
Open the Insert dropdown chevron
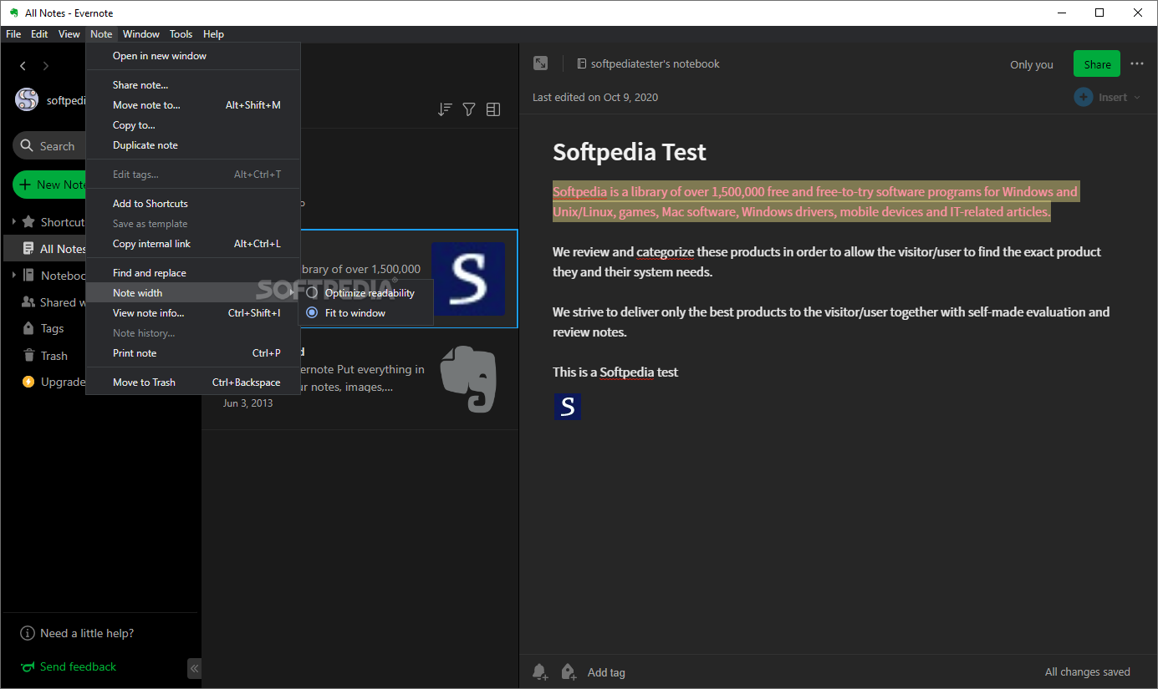pyautogui.click(x=1136, y=98)
